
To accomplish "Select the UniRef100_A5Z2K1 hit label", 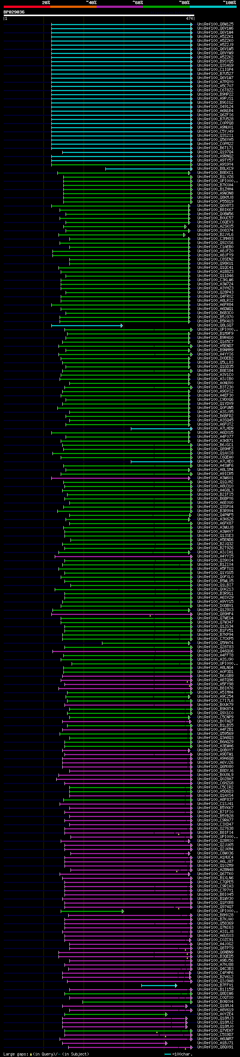I will click(x=215, y=36).
